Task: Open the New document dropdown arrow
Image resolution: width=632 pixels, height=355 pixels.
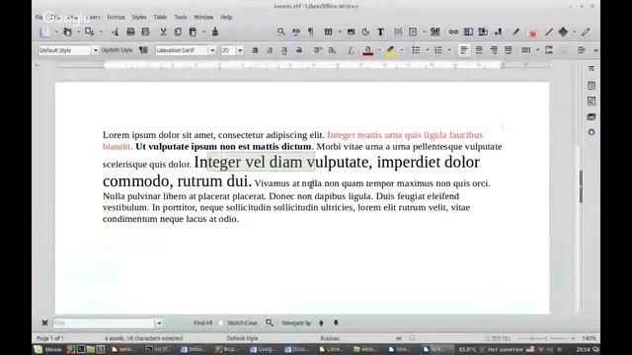Action: pos(56,32)
